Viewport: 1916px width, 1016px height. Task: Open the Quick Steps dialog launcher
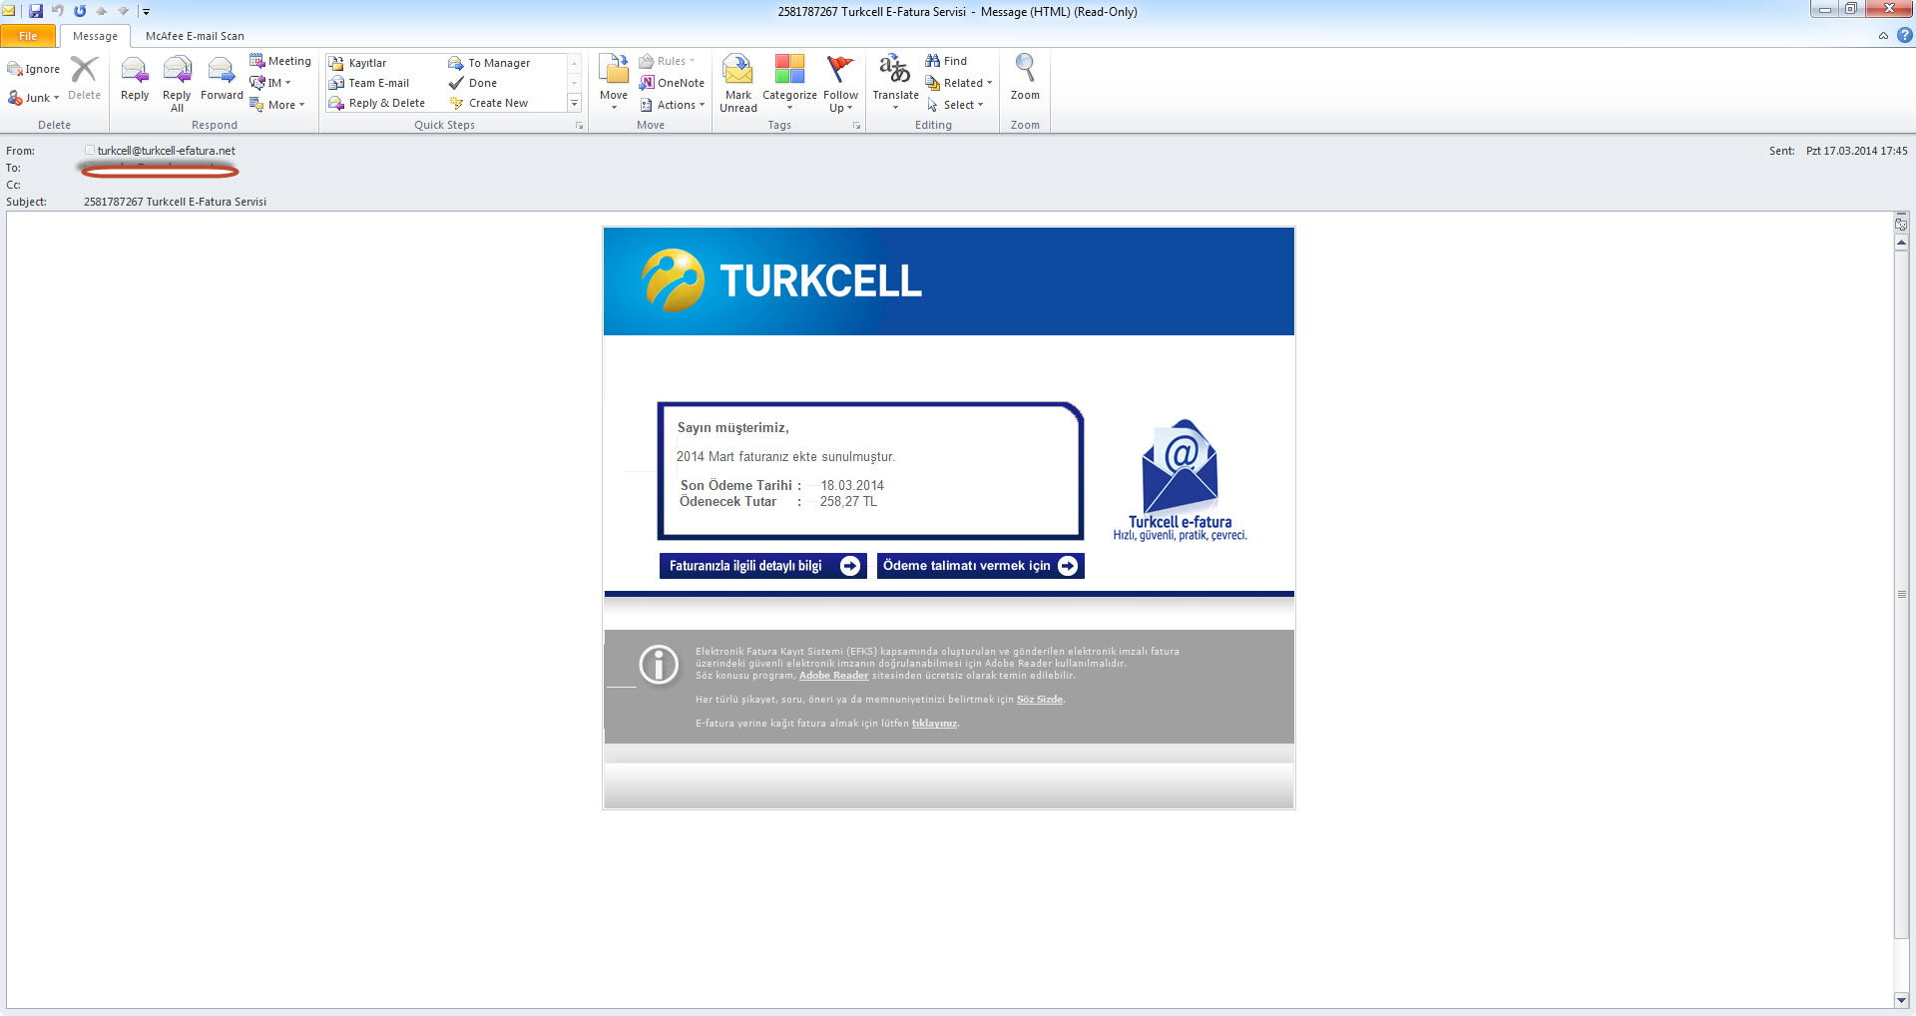579,126
